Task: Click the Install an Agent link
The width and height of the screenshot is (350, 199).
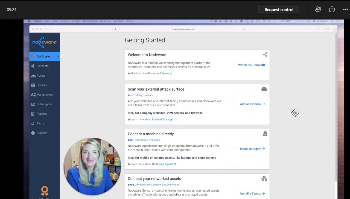Action: [x=252, y=149]
